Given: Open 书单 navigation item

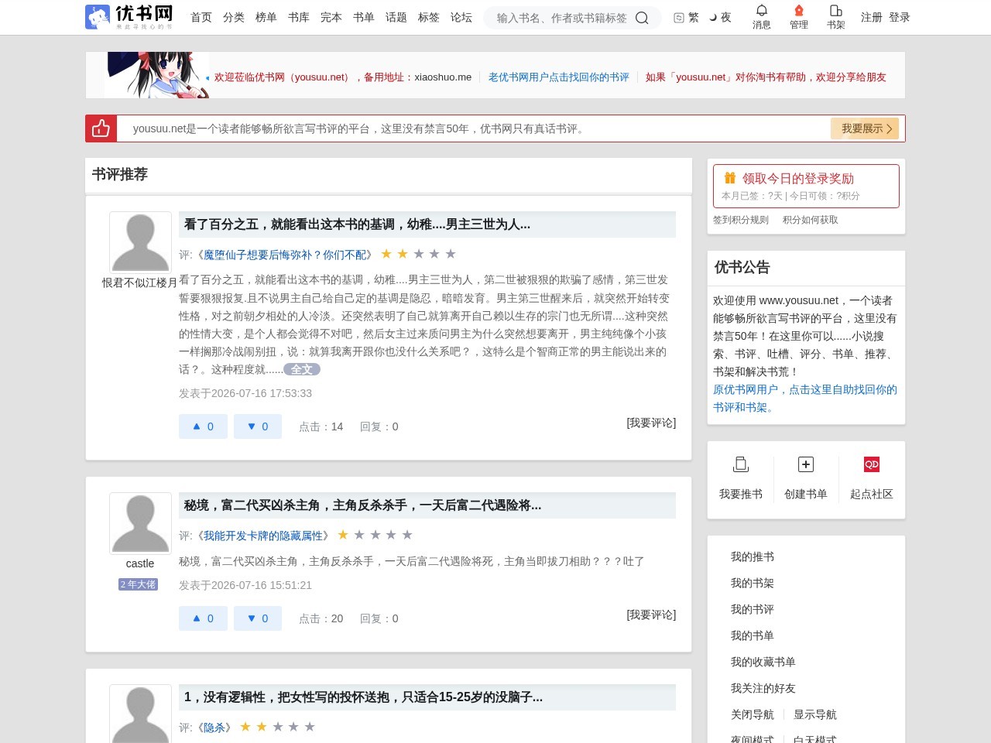Looking at the screenshot, I should click(x=364, y=17).
